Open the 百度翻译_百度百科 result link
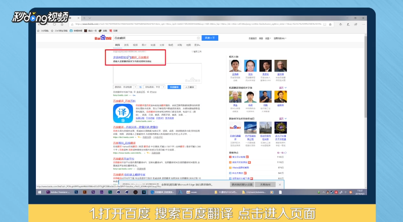This screenshot has width=403, height=222. (x=124, y=101)
